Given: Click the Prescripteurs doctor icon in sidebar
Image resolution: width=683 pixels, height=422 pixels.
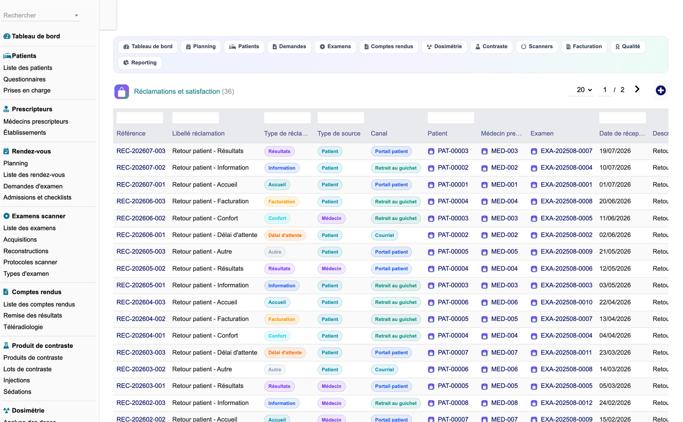Looking at the screenshot, I should click(6, 109).
